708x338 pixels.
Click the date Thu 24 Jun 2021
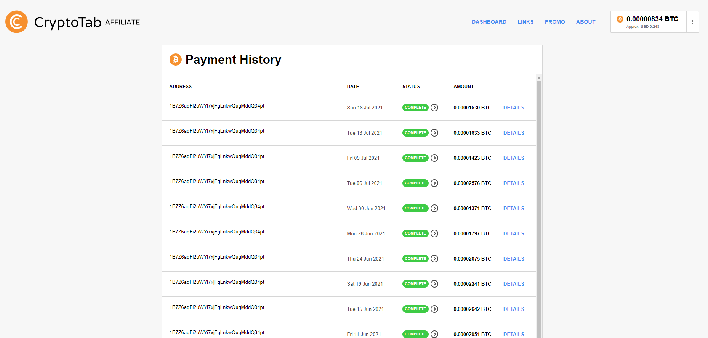coord(365,259)
